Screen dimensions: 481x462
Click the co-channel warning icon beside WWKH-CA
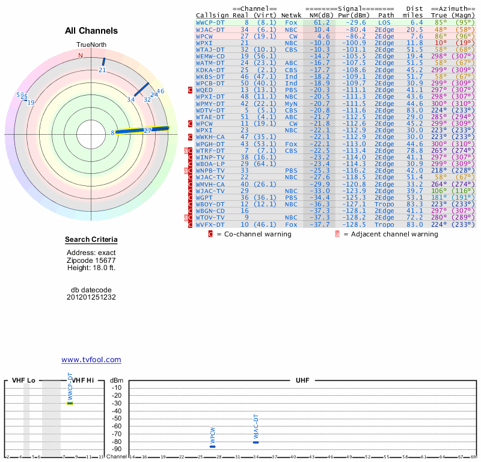191,137
